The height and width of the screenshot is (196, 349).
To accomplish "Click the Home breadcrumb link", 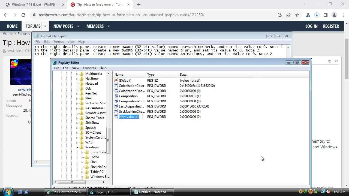I will point(8,33).
